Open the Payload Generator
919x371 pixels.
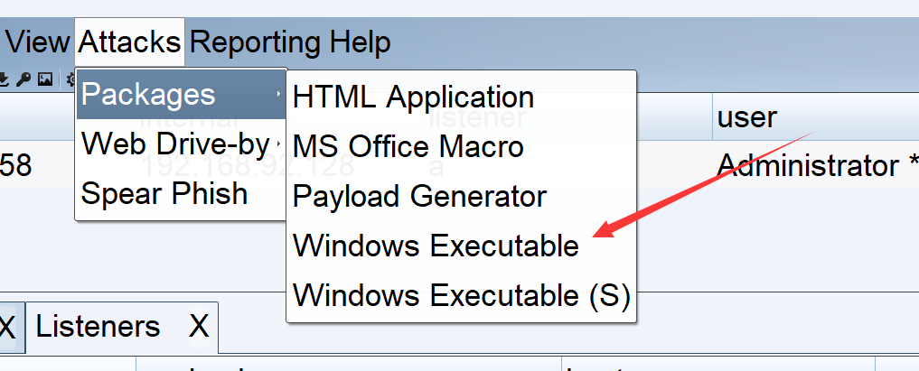pyautogui.click(x=420, y=196)
